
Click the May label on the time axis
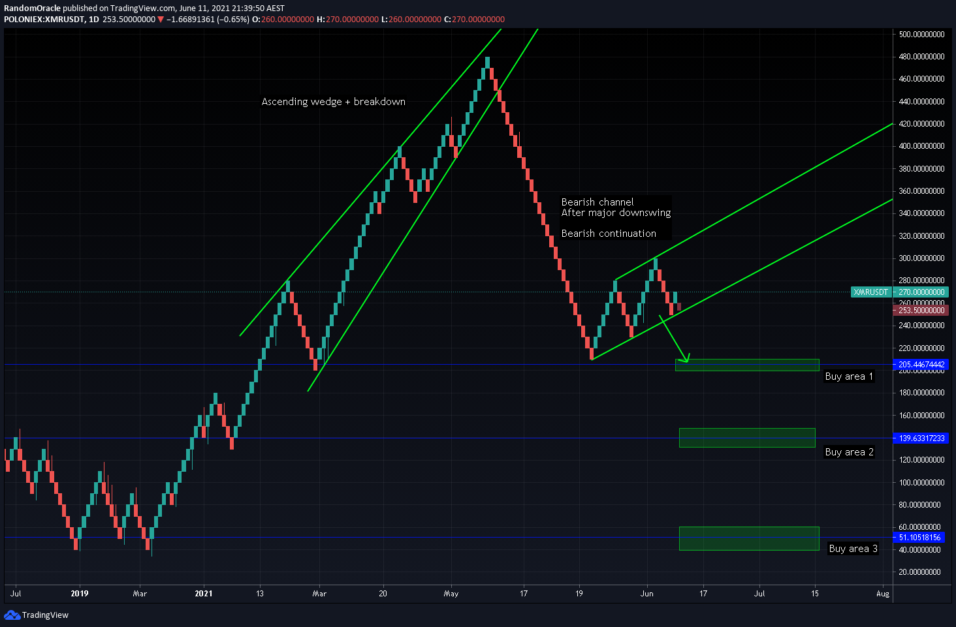pos(451,594)
